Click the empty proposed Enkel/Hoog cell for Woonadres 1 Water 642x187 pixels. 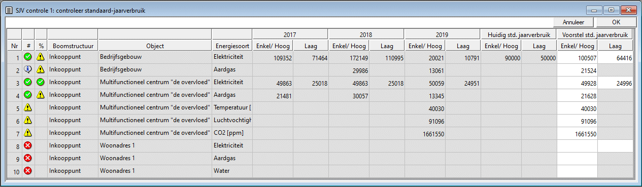(x=577, y=171)
